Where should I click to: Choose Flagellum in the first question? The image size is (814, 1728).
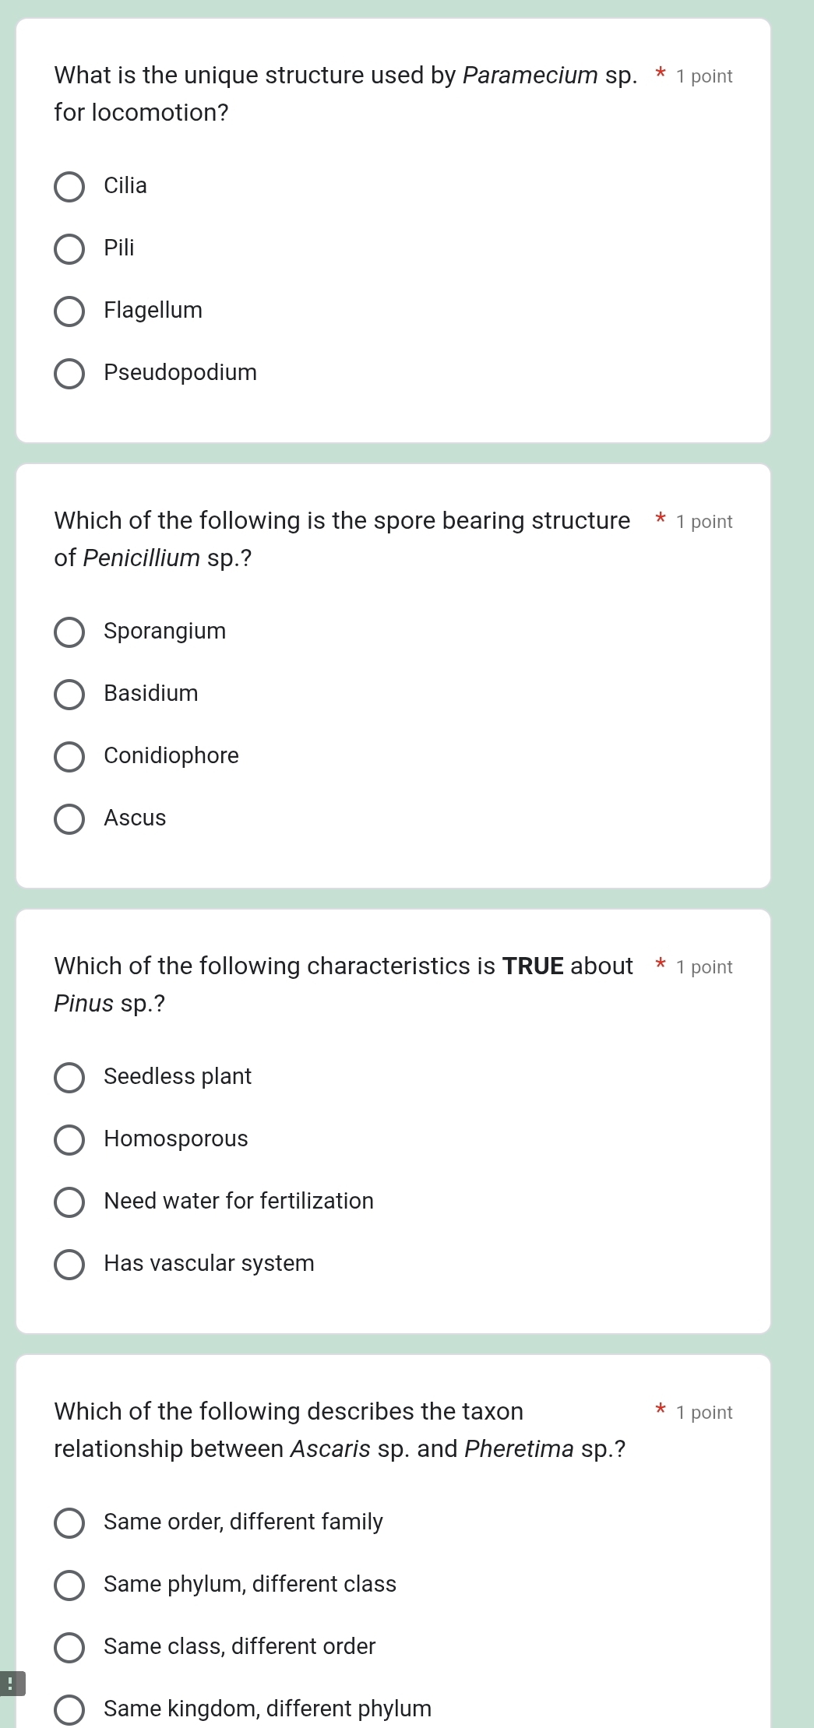pos(70,311)
